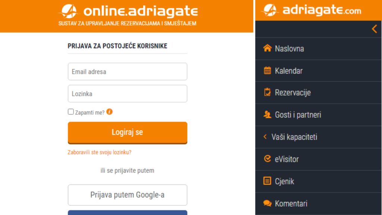Image resolution: width=382 pixels, height=215 pixels.
Task: Open the Kalendar menu item
Action: tap(289, 71)
